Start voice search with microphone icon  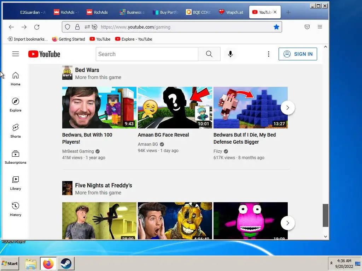230,54
